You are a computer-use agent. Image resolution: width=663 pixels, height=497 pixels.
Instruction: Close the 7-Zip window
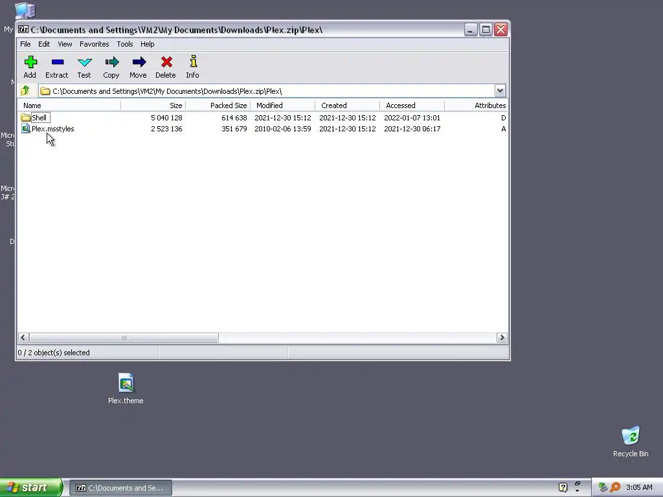[x=501, y=30]
